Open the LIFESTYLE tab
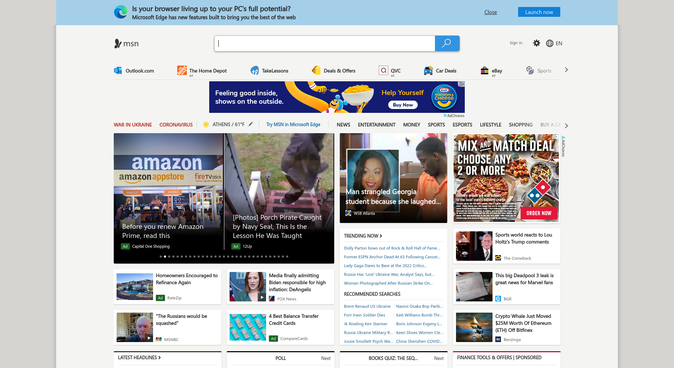 tap(490, 125)
